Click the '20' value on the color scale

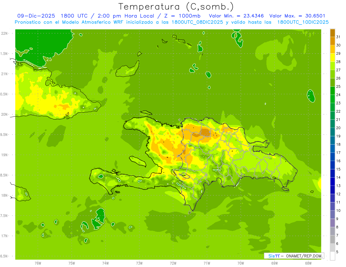[339, 128]
